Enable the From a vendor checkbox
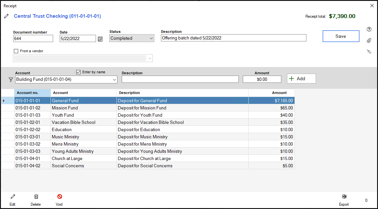The image size is (378, 209). 16,51
